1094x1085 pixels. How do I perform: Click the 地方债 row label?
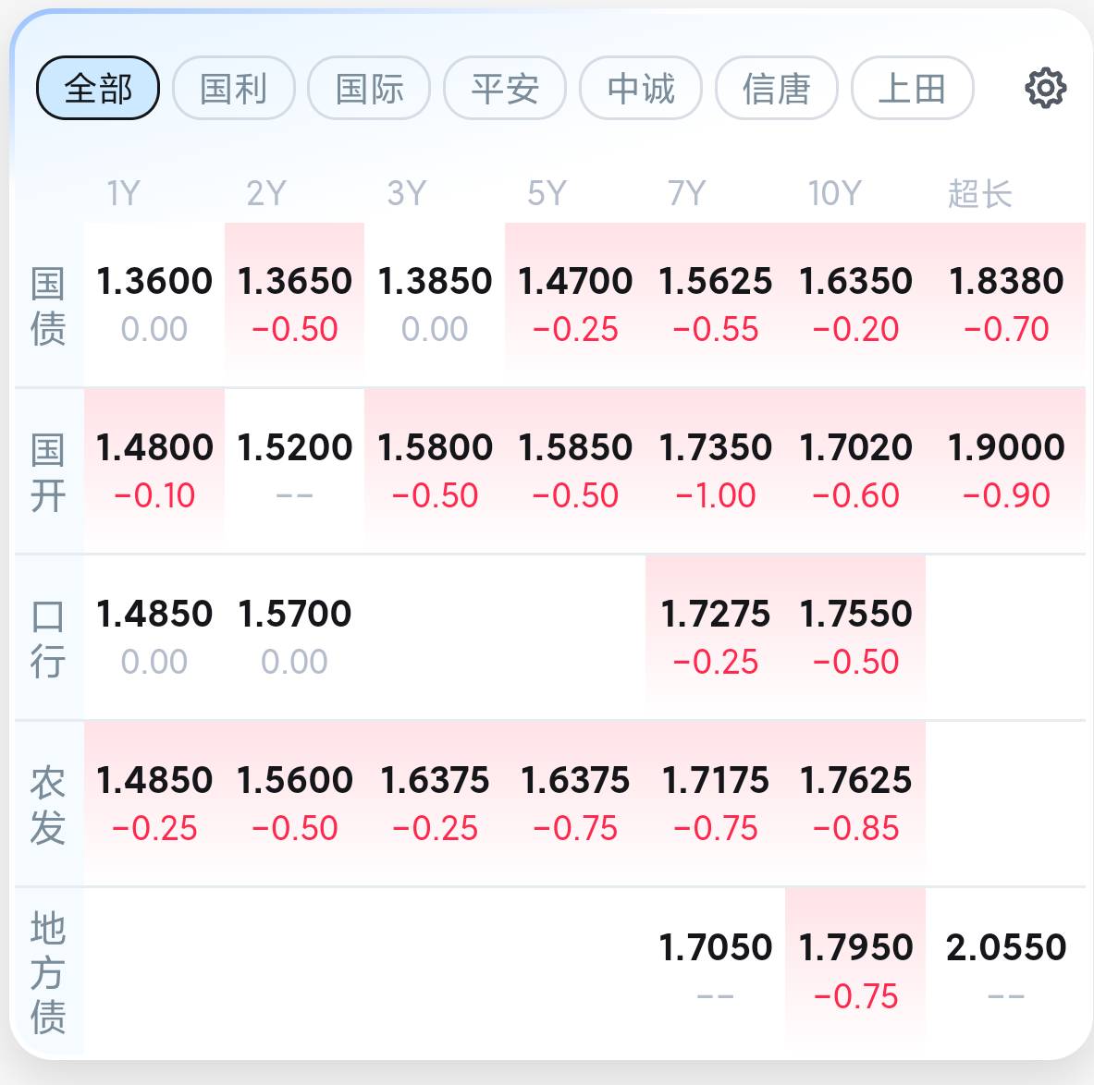coord(48,972)
